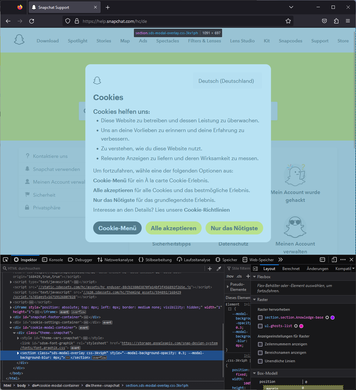Open responsive design mode in DevTools

334,259
